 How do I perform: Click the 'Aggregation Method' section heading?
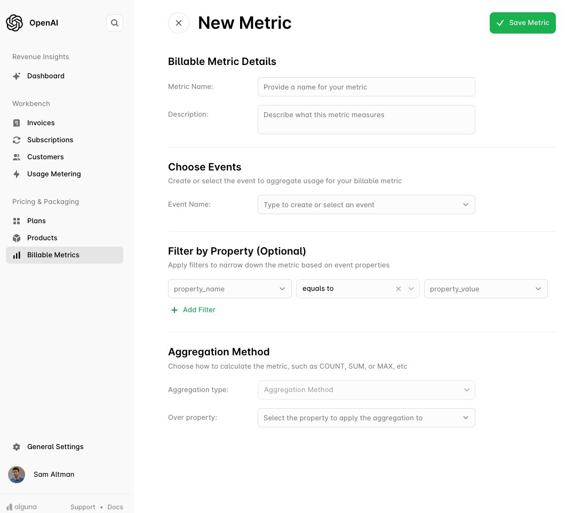(x=219, y=352)
